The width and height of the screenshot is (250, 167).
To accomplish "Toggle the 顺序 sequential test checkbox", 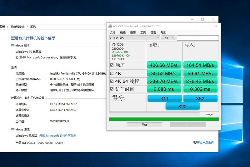I will tap(112, 65).
